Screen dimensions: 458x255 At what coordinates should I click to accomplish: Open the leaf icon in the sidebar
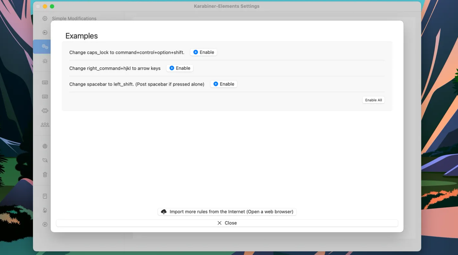pyautogui.click(x=45, y=161)
